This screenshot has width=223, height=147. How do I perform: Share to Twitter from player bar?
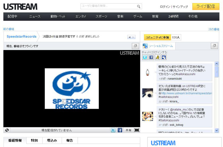[113, 130]
